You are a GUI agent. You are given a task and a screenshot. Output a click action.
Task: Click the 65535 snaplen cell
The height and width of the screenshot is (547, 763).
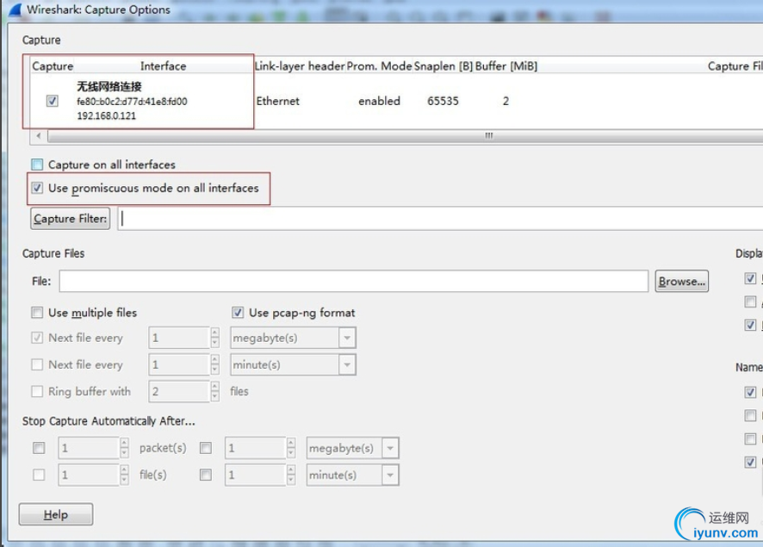pos(443,101)
